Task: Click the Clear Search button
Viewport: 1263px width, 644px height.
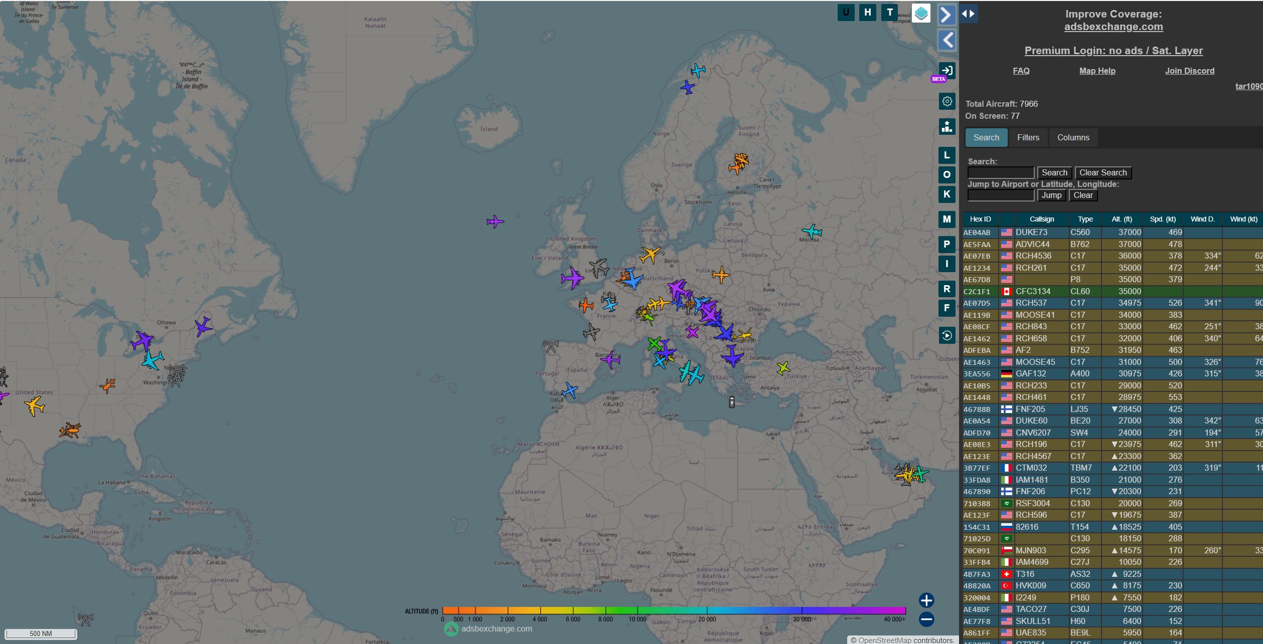Action: pyautogui.click(x=1102, y=173)
